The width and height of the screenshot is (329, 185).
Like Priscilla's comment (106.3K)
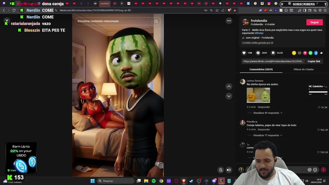point(319,130)
